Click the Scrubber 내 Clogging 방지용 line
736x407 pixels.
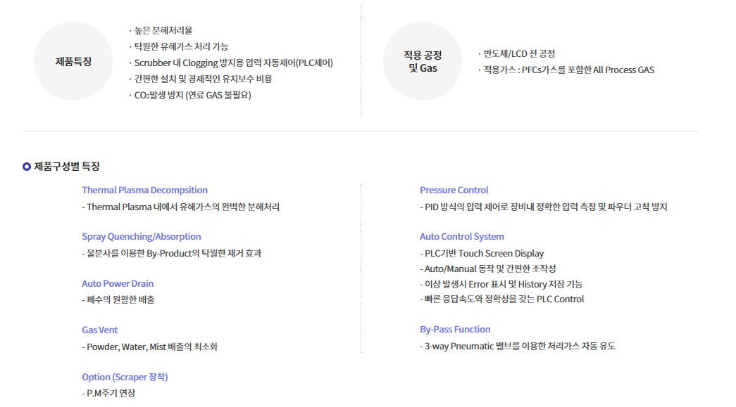[x=233, y=63]
